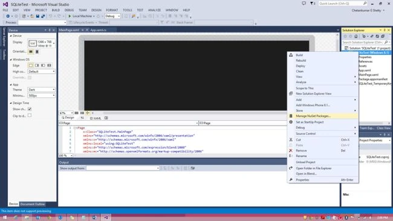
Task: Switch to the MainPage.xaml tab
Action: pyautogui.click(x=69, y=30)
